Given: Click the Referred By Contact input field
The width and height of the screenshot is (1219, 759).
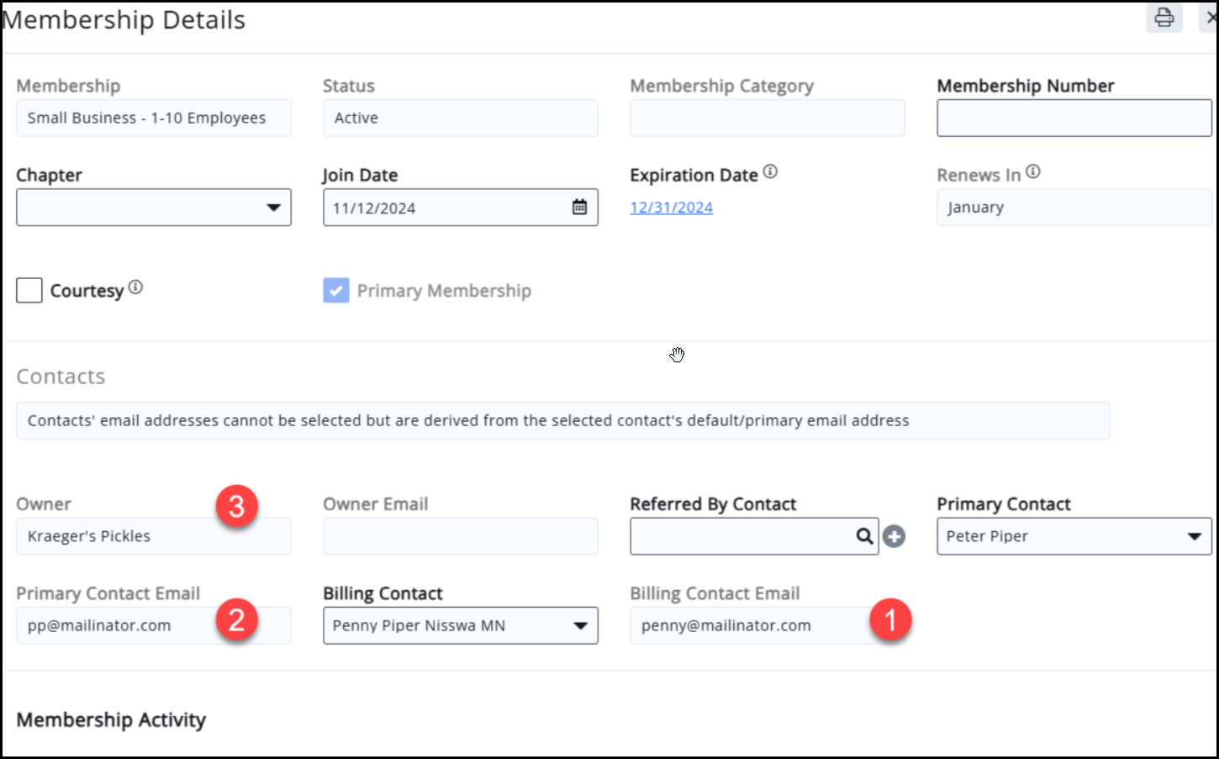Looking at the screenshot, I should pos(740,536).
